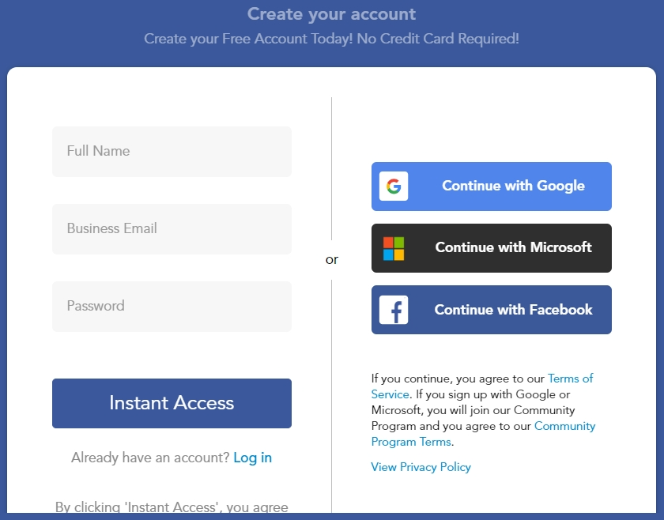Select the Password input box
Image resolution: width=664 pixels, height=520 pixels.
(172, 307)
